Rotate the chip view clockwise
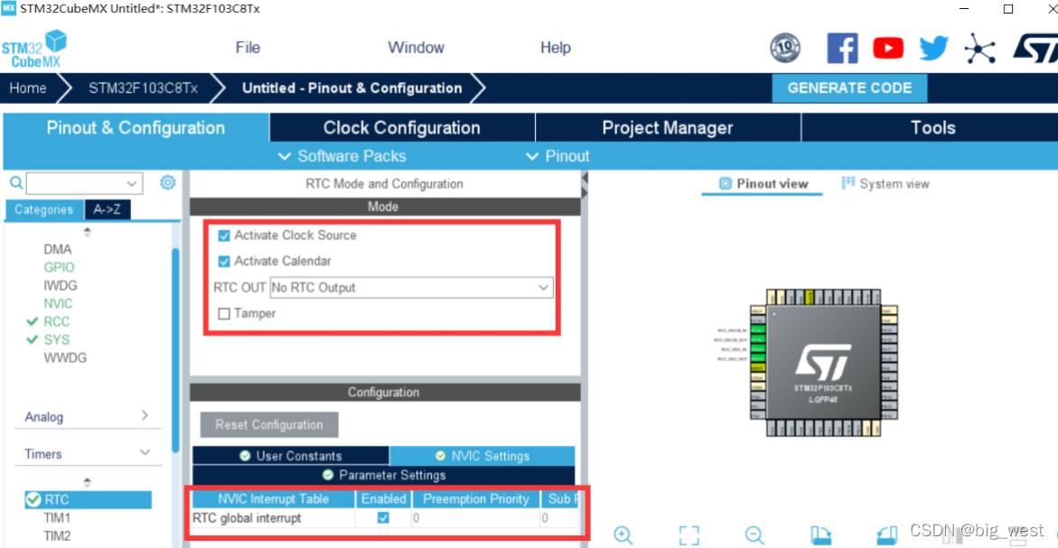This screenshot has height=548, width=1058. tap(820, 535)
